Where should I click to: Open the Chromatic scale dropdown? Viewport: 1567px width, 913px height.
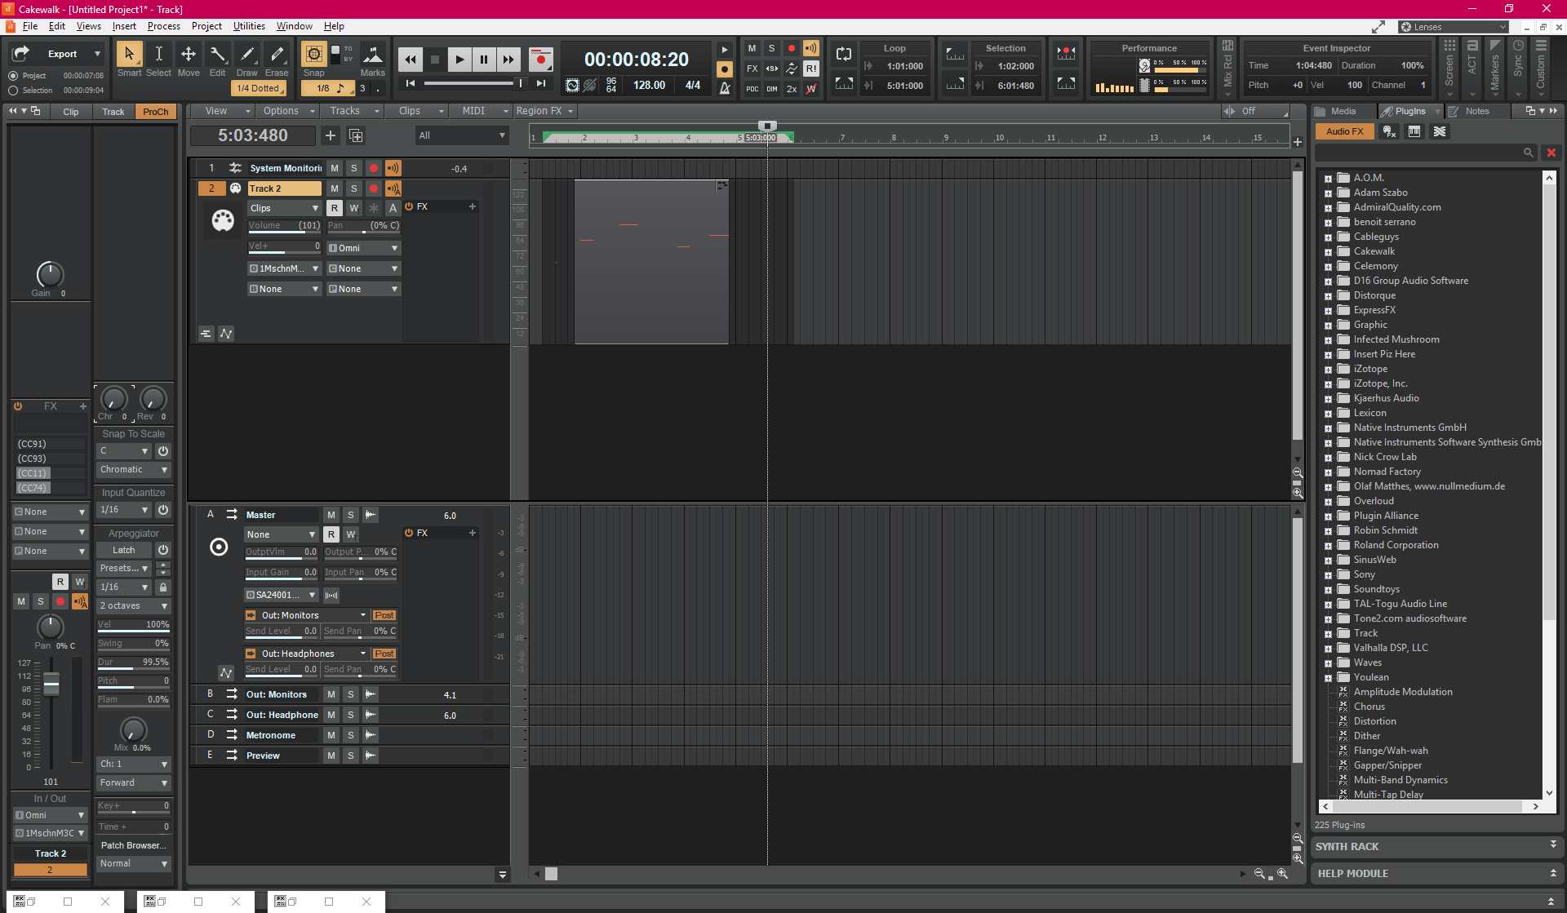point(134,470)
